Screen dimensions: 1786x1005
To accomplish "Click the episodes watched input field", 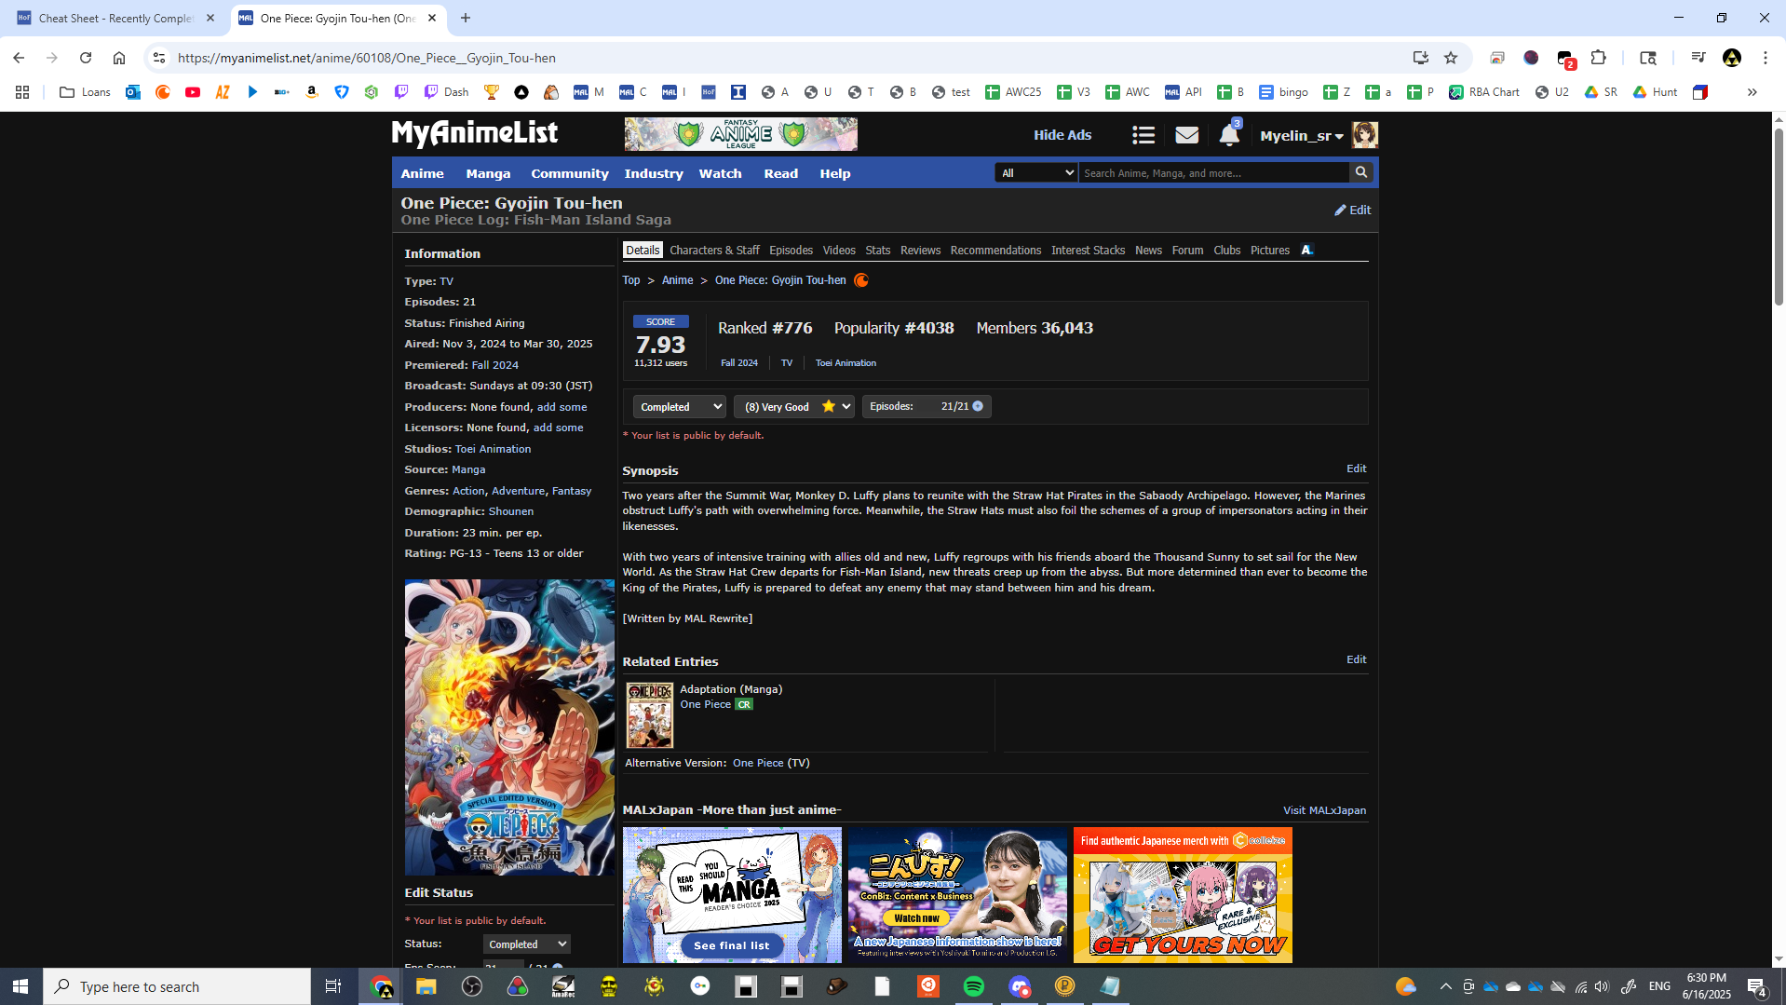I will (933, 406).
